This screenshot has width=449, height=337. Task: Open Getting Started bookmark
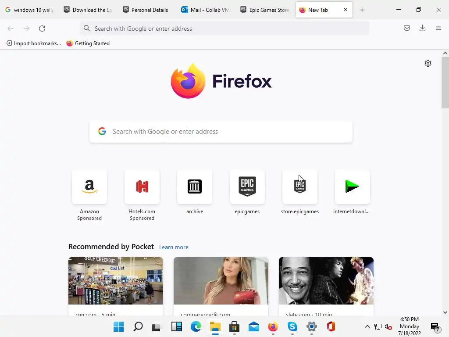coord(88,43)
